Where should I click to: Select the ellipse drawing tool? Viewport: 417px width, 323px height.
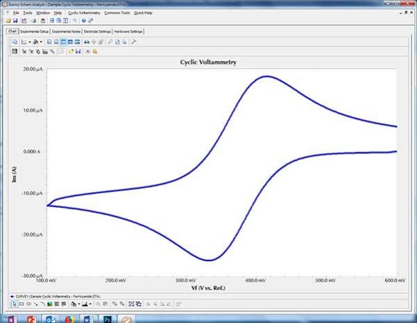click(28, 304)
